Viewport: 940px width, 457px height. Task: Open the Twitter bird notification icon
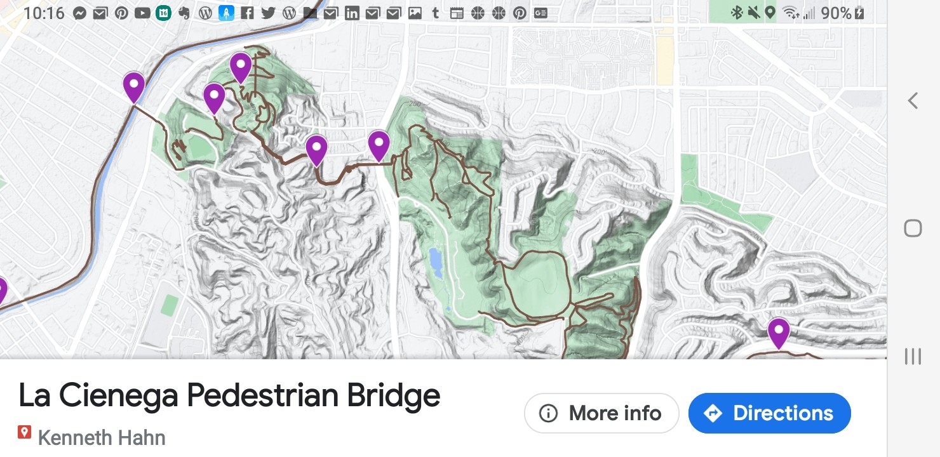tap(268, 13)
